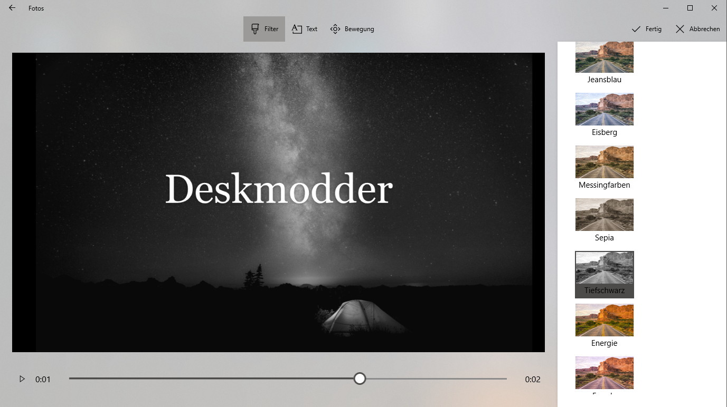The image size is (727, 407).
Task: Go back with the arrow icon
Action: coord(12,8)
